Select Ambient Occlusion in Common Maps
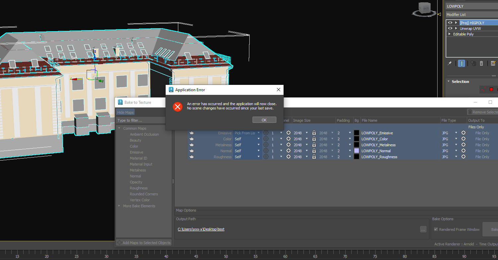The image size is (498, 260). [x=144, y=134]
